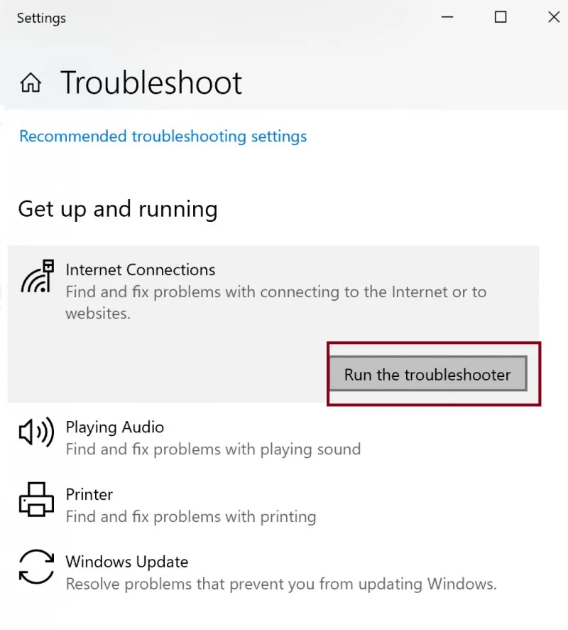Image resolution: width=568 pixels, height=630 pixels.
Task: Select the highlighted Run the troubleshooter button
Action: tap(427, 374)
